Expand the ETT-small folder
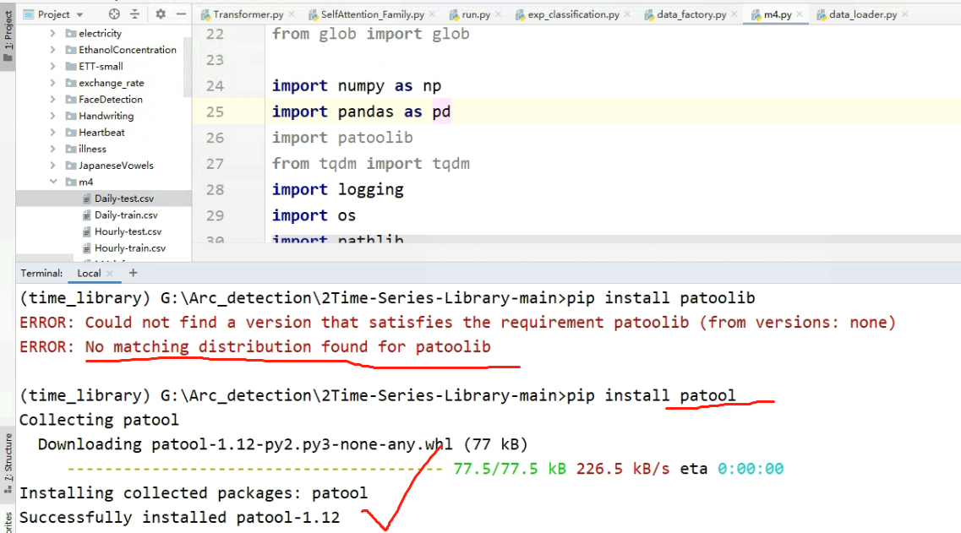This screenshot has width=961, height=533. tap(52, 66)
